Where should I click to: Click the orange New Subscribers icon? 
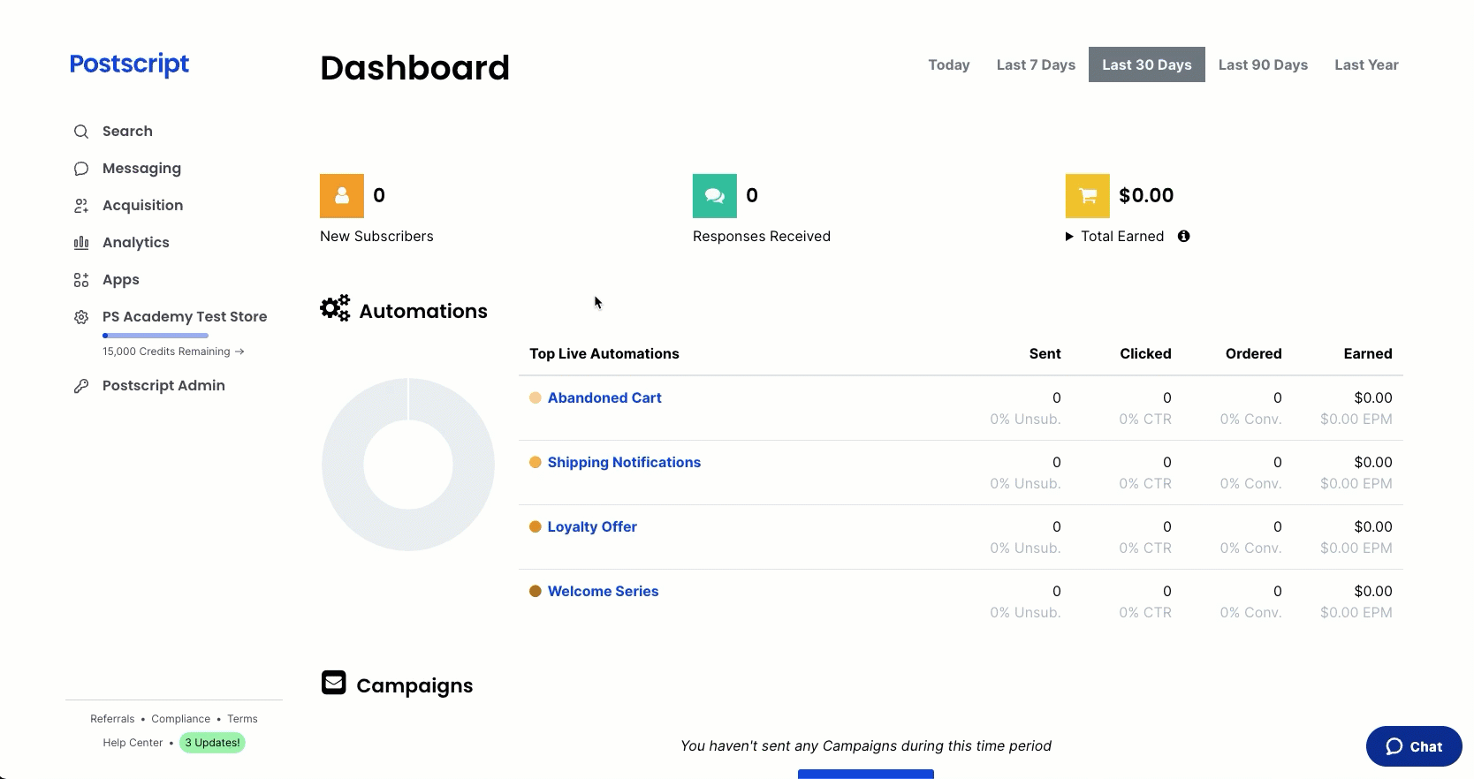click(342, 196)
